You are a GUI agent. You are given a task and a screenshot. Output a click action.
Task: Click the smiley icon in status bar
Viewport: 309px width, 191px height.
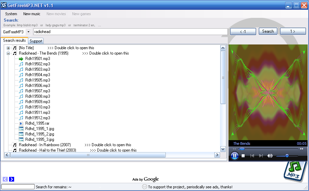coord(145,187)
